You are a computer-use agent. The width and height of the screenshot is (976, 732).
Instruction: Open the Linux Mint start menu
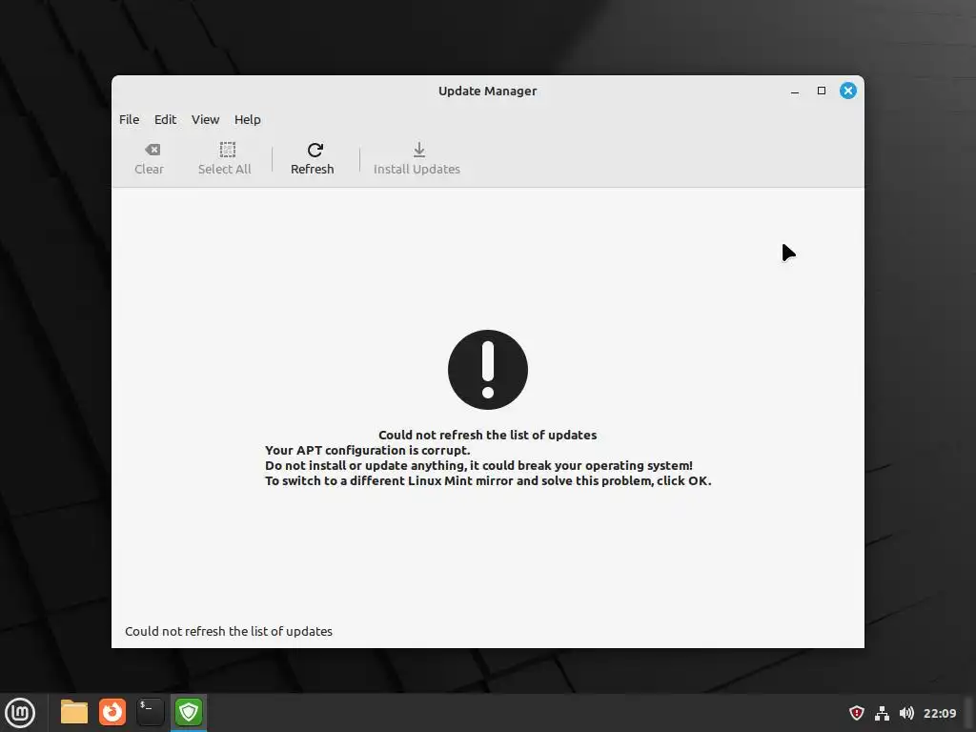pos(20,713)
